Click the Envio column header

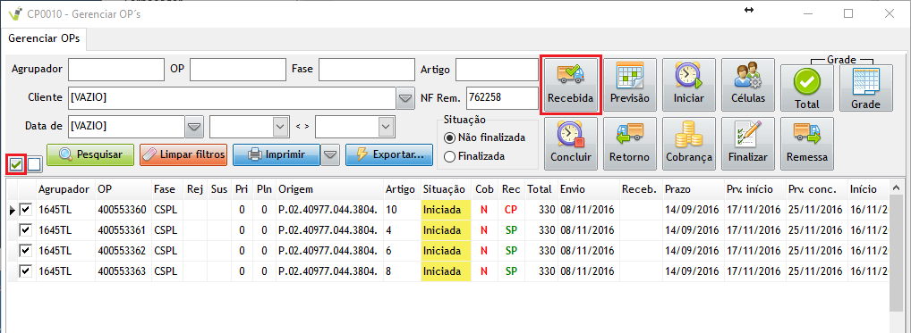point(588,189)
